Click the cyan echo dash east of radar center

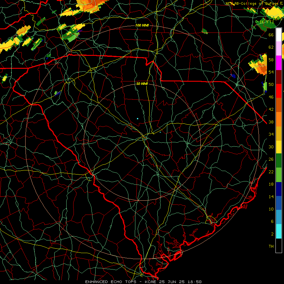pyautogui.click(x=160, y=132)
